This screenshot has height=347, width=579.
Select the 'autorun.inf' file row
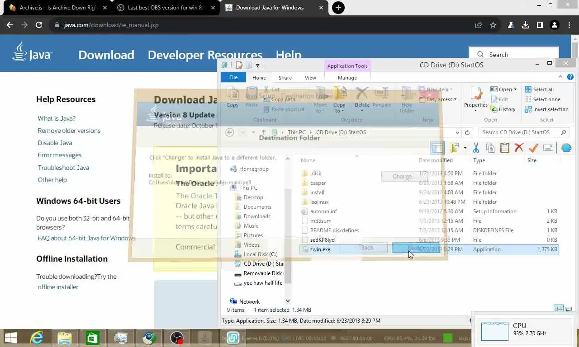[x=429, y=211]
